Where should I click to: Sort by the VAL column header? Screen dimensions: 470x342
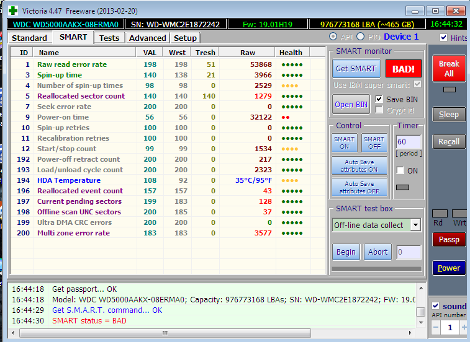pyautogui.click(x=150, y=53)
